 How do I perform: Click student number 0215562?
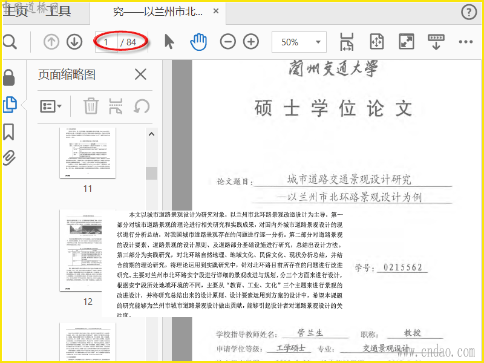pos(403,267)
